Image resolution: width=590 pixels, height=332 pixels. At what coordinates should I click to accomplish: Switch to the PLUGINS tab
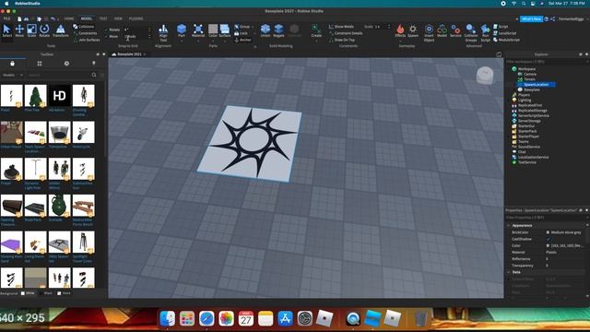tap(136, 18)
